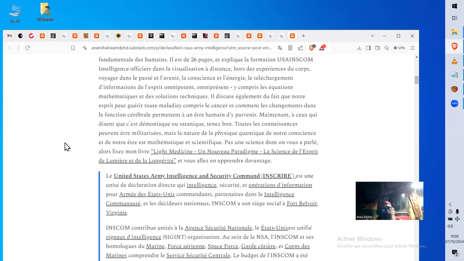Select the active Substack tab
The width and height of the screenshot is (464, 261).
[x=292, y=36]
